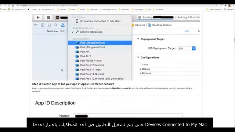Expand the Release configuration
235x132 pixels.
(140, 73)
